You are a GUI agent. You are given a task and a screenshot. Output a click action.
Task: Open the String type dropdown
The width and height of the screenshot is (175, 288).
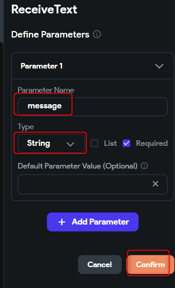tap(51, 143)
